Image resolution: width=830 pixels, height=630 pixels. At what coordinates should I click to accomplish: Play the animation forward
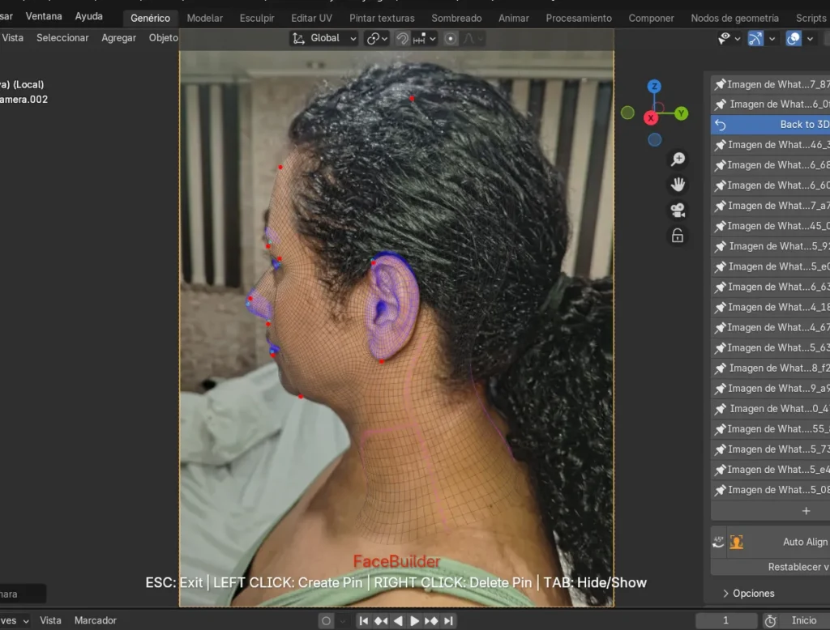point(414,621)
